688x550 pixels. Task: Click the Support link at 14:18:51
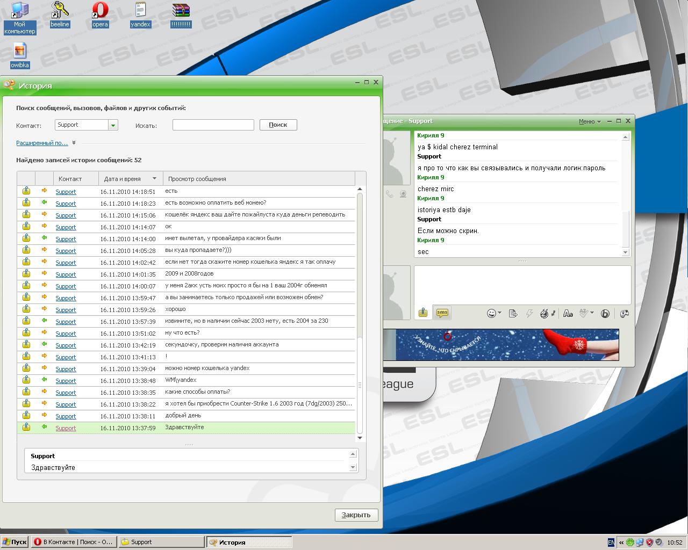pyautogui.click(x=66, y=192)
